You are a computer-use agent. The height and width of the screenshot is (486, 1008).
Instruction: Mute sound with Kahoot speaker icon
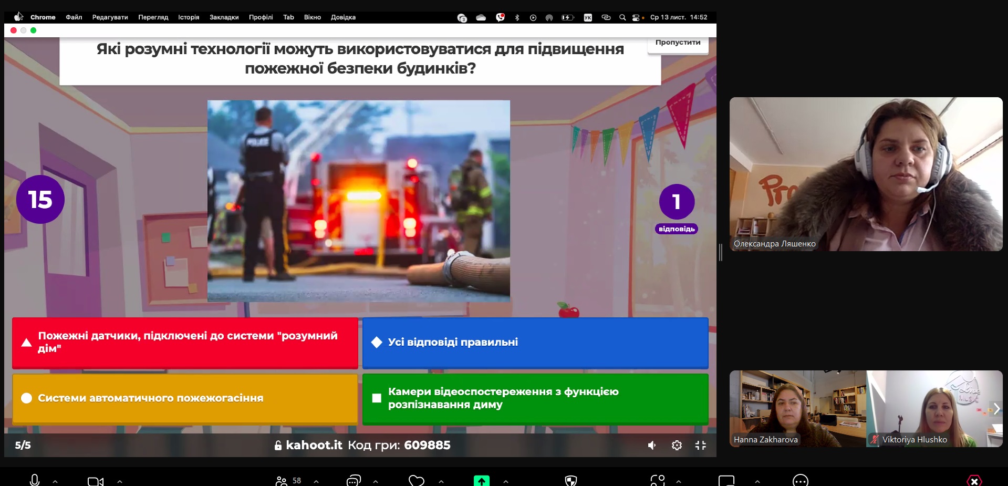pos(651,446)
